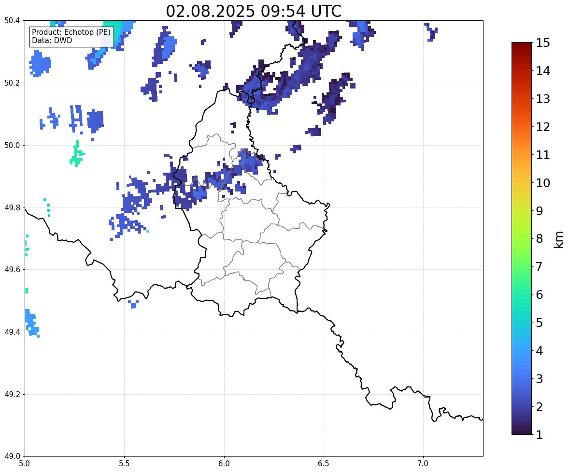Screen dimensions: 569x472
Task: Click the colorbar label '1'
Action: (x=540, y=435)
